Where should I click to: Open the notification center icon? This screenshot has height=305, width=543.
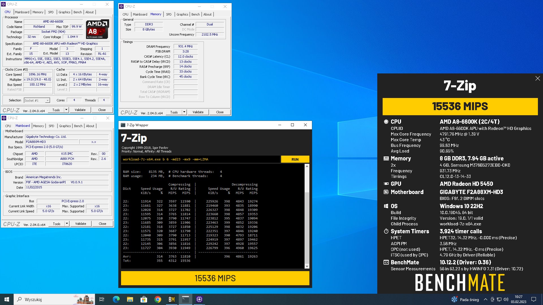534,299
